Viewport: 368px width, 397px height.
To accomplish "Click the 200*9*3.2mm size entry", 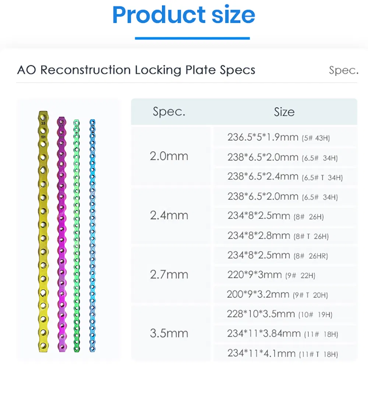I will click(277, 295).
